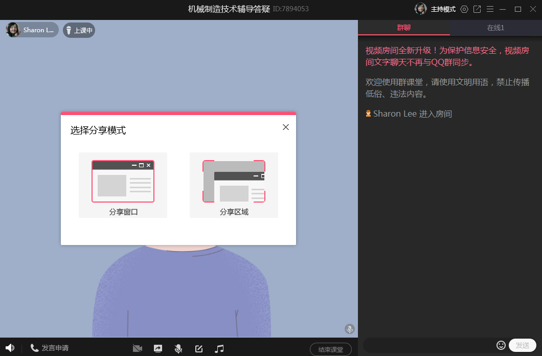The image size is (542, 356).
Task: Click the pop-out window icon
Action: pyautogui.click(x=477, y=9)
